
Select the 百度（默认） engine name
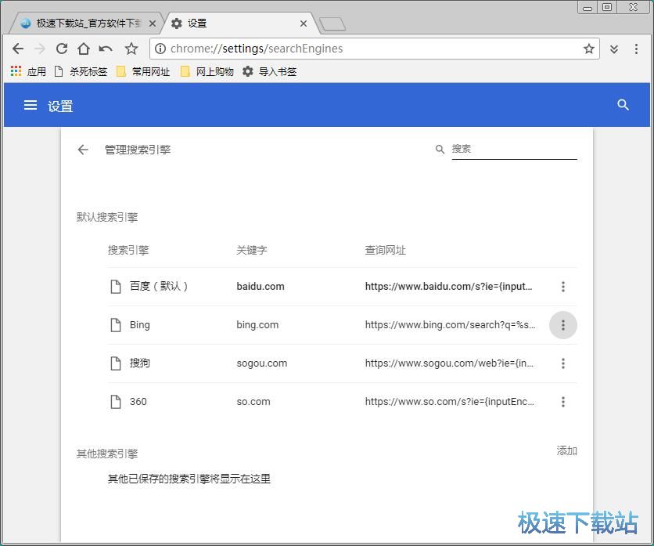159,286
